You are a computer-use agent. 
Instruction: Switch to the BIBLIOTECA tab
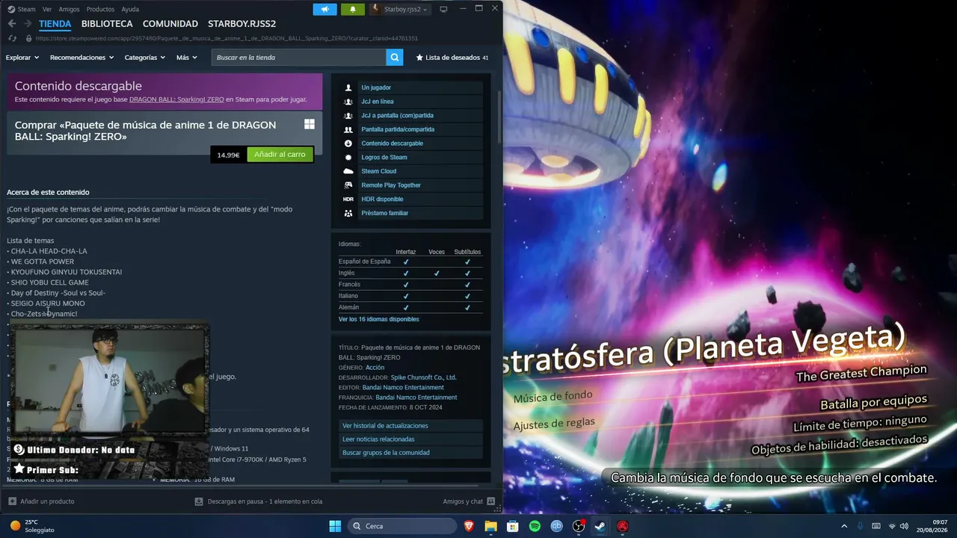(x=107, y=24)
